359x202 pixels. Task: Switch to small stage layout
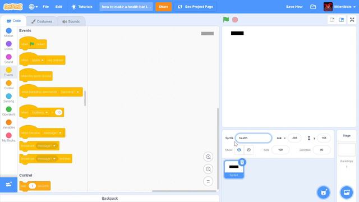click(332, 20)
